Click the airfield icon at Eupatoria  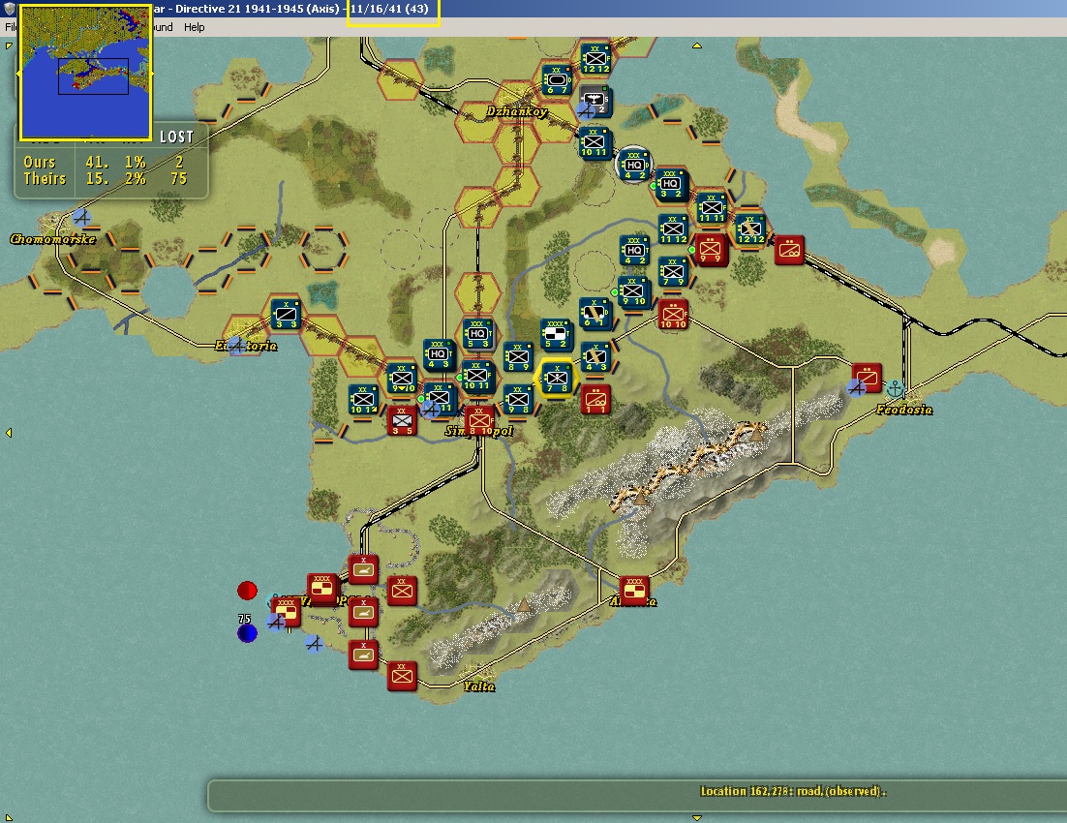(x=237, y=346)
